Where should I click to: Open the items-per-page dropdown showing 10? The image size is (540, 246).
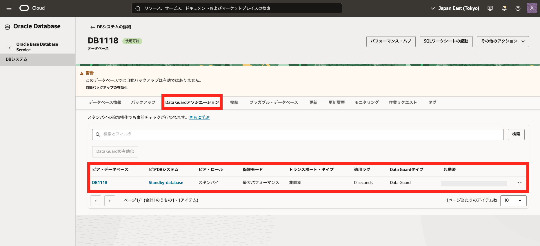coord(513,201)
